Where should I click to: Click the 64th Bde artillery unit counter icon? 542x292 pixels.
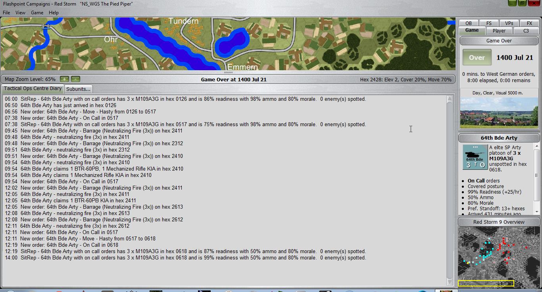(475, 157)
